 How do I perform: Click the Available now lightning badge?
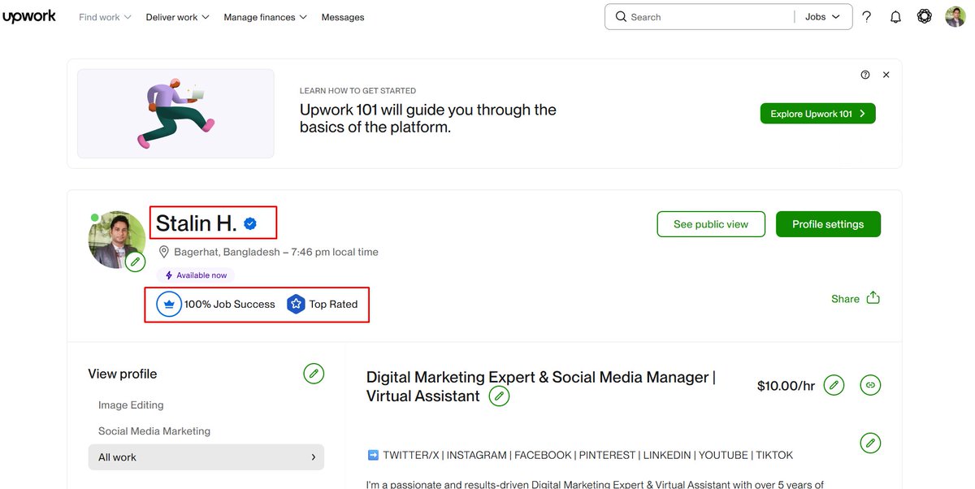click(x=196, y=275)
